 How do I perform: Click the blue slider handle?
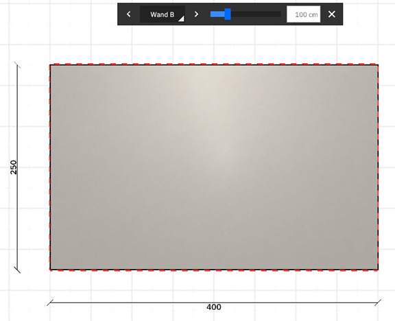tap(228, 14)
